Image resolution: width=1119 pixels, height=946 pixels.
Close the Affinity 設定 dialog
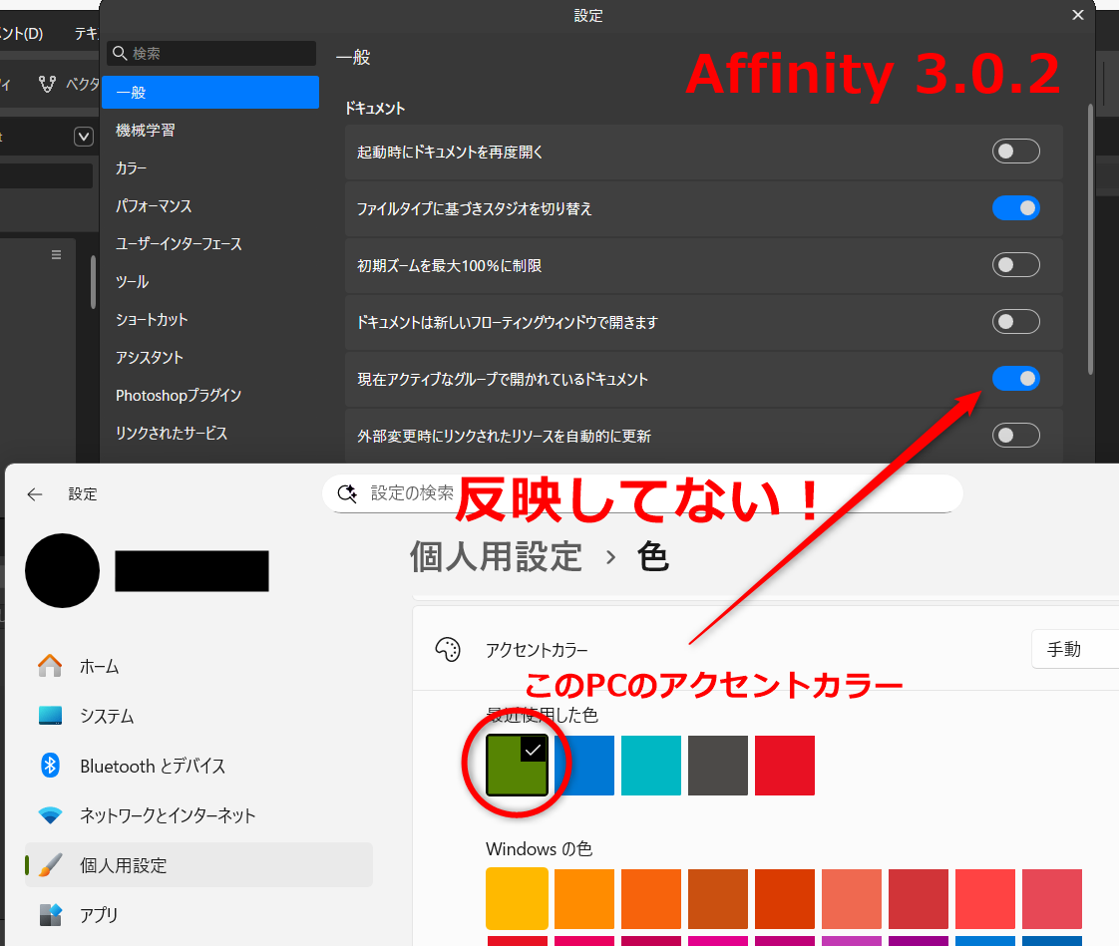(x=1077, y=15)
